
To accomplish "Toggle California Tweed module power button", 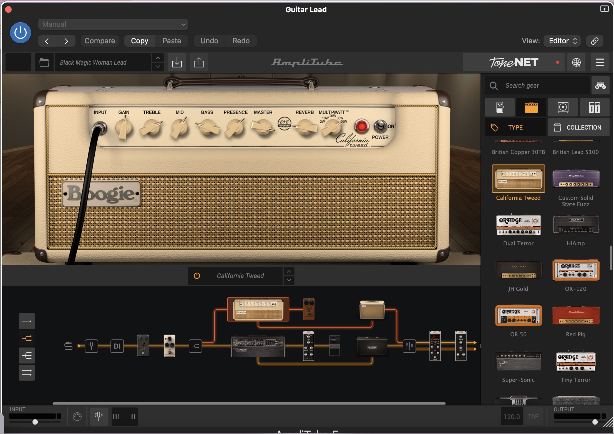I will 197,276.
